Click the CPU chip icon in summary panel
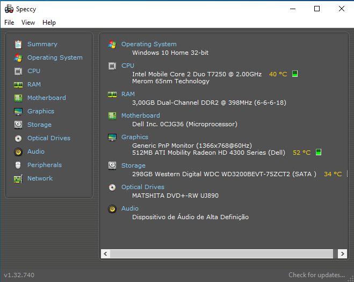 112,66
